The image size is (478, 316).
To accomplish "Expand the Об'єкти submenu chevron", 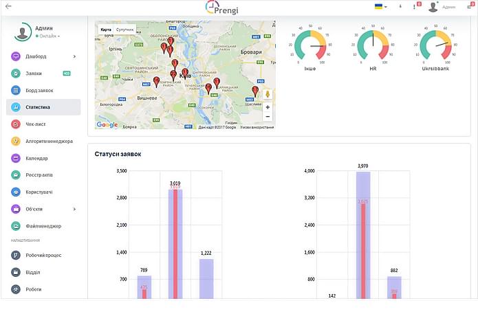I will point(74,209).
